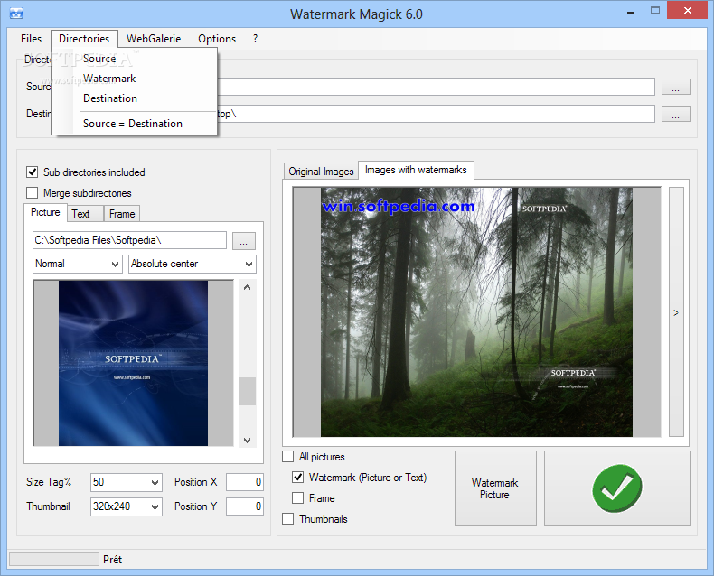Switch to Original Images tab
Screen dimensions: 714x576
321,172
